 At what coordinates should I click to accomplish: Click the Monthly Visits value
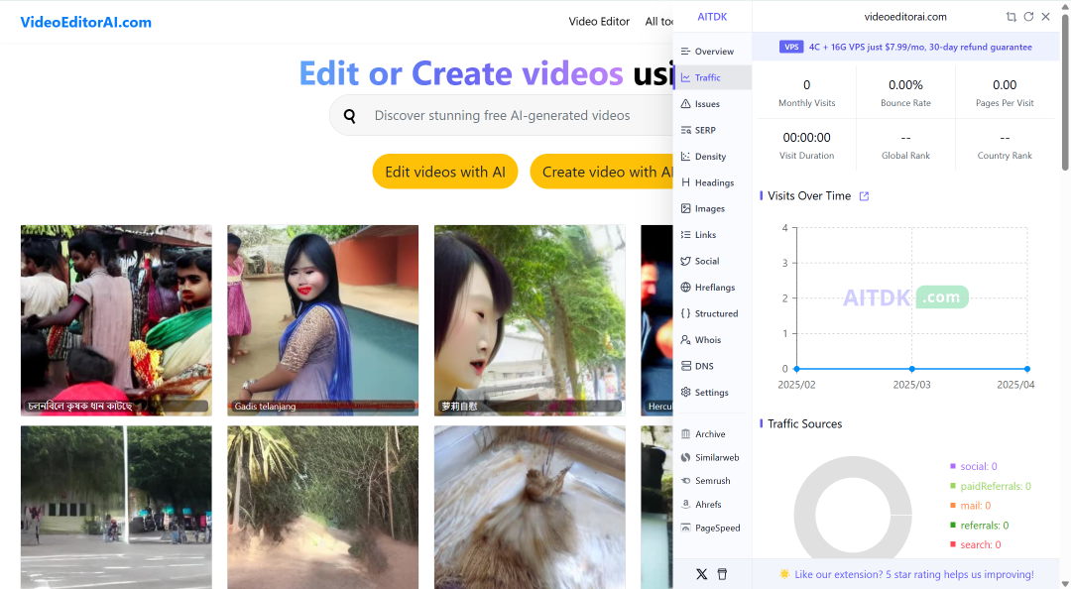click(806, 84)
